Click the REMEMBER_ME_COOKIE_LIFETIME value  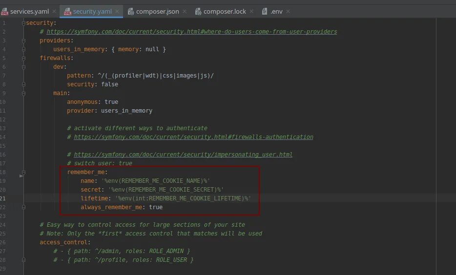pyautogui.click(x=183, y=198)
